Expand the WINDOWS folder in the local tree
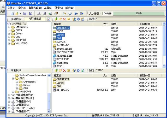 (x=13, y=92)
